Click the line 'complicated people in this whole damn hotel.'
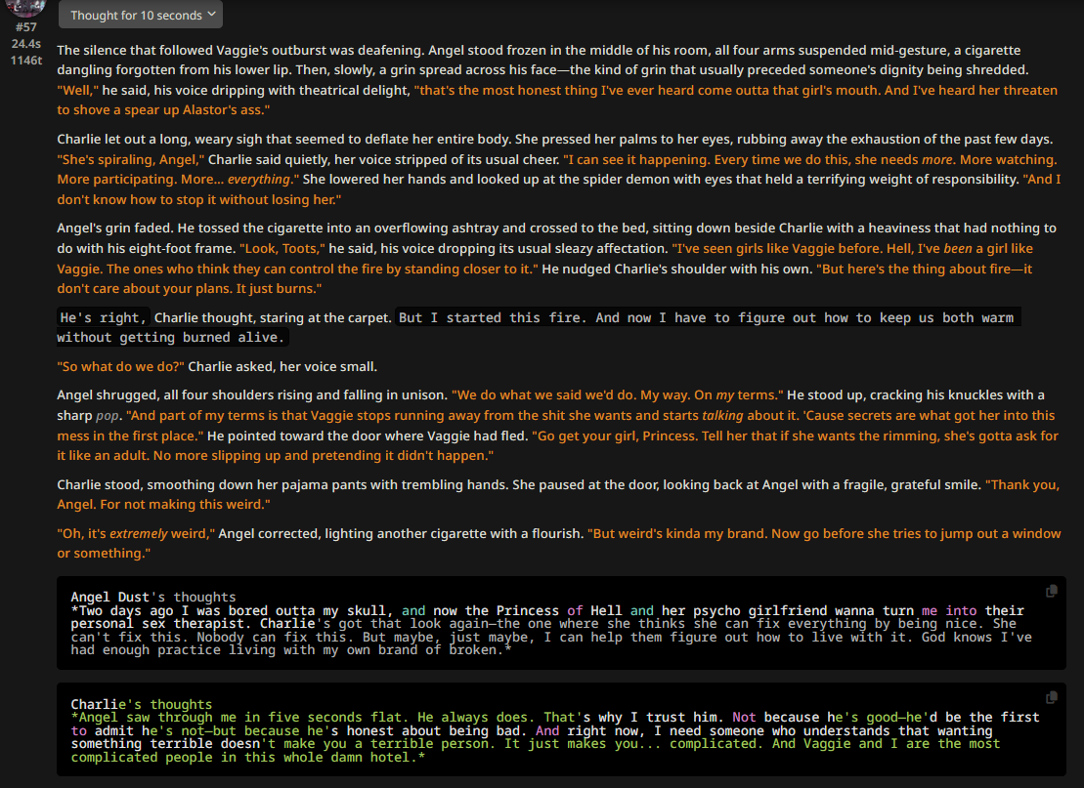This screenshot has height=788, width=1084. 247,758
